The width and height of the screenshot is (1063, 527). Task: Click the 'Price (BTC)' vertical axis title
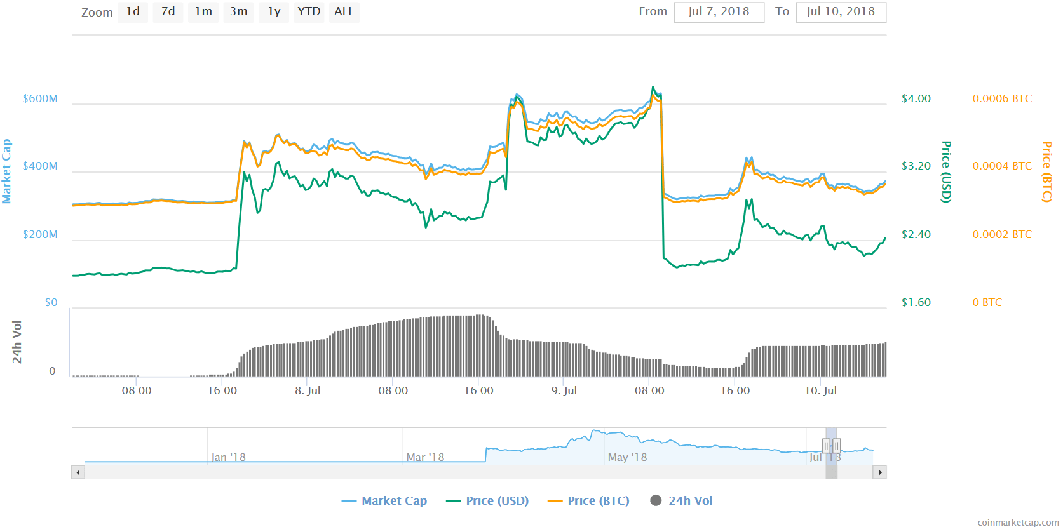click(1047, 171)
